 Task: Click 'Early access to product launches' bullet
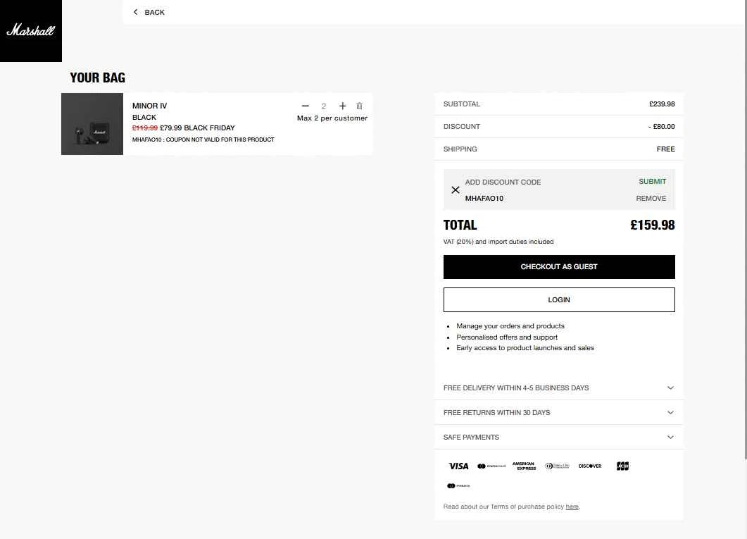pos(525,348)
